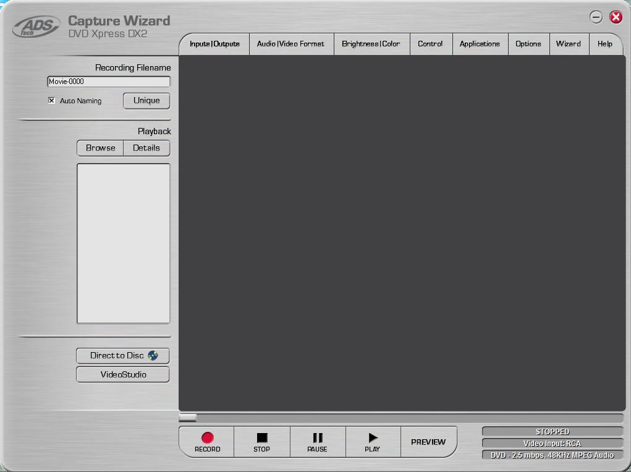Browse for a playback file
This screenshot has height=472, width=631.
101,148
